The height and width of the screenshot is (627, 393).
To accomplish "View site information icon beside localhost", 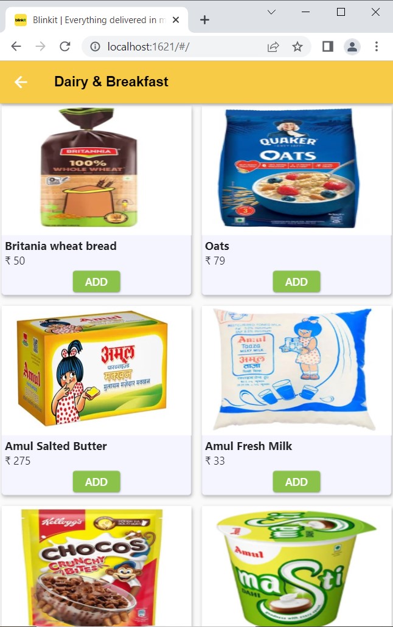I will coord(95,47).
